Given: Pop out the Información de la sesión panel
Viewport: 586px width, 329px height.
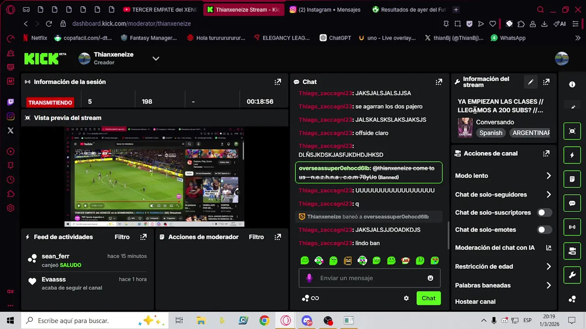Looking at the screenshot, I should tap(277, 82).
